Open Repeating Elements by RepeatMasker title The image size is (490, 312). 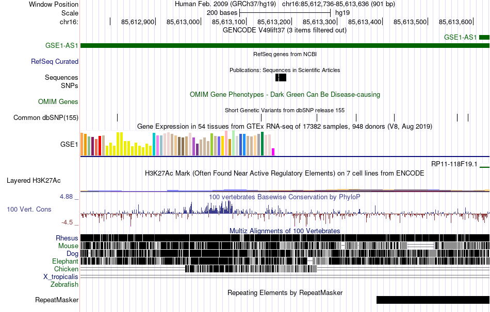(x=285, y=292)
